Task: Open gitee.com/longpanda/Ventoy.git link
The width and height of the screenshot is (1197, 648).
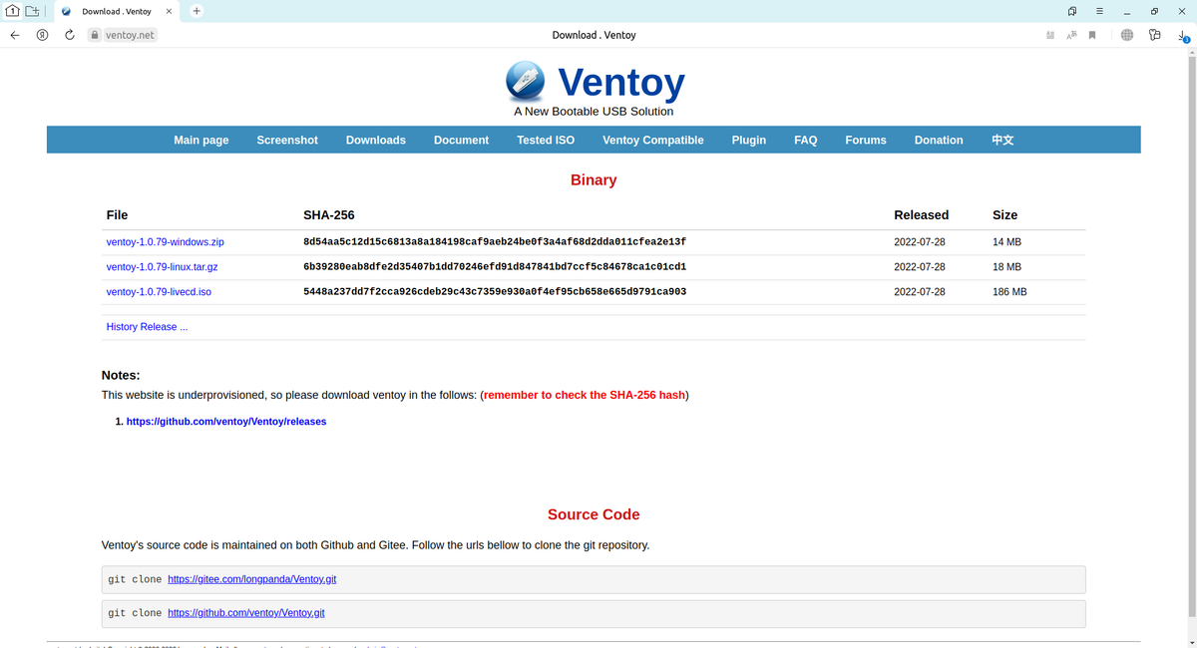Action: (251, 579)
